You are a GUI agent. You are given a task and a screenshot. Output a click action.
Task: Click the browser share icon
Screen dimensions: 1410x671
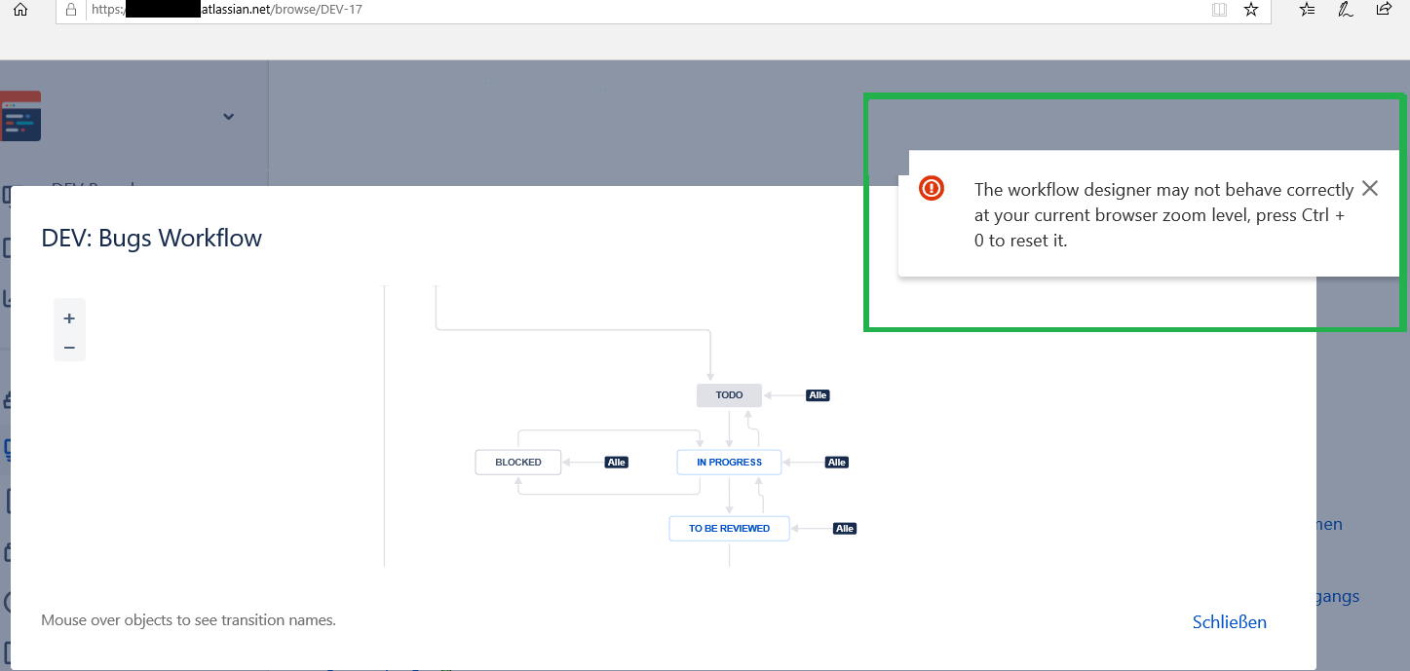pyautogui.click(x=1384, y=9)
